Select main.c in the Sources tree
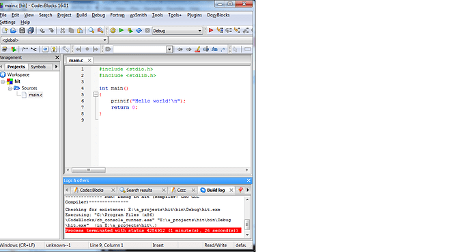The height and width of the screenshot is (252, 471). click(35, 95)
